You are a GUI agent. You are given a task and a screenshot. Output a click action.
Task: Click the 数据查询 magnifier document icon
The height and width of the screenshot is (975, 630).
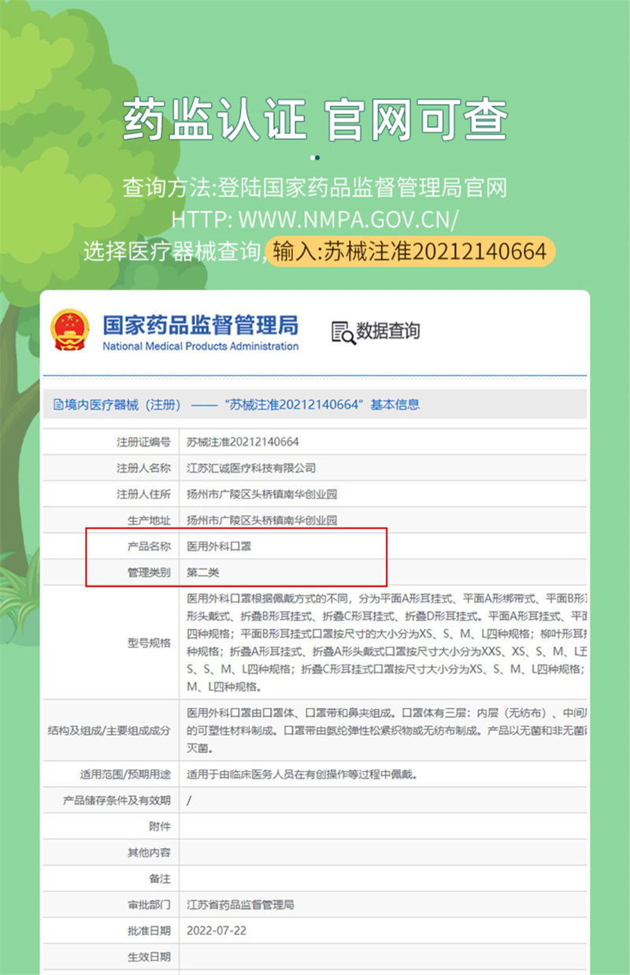point(343,332)
